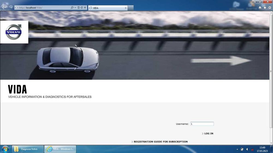Click the Refresh icon in address bar
This screenshot has height=153, width=273.
coord(82,8)
